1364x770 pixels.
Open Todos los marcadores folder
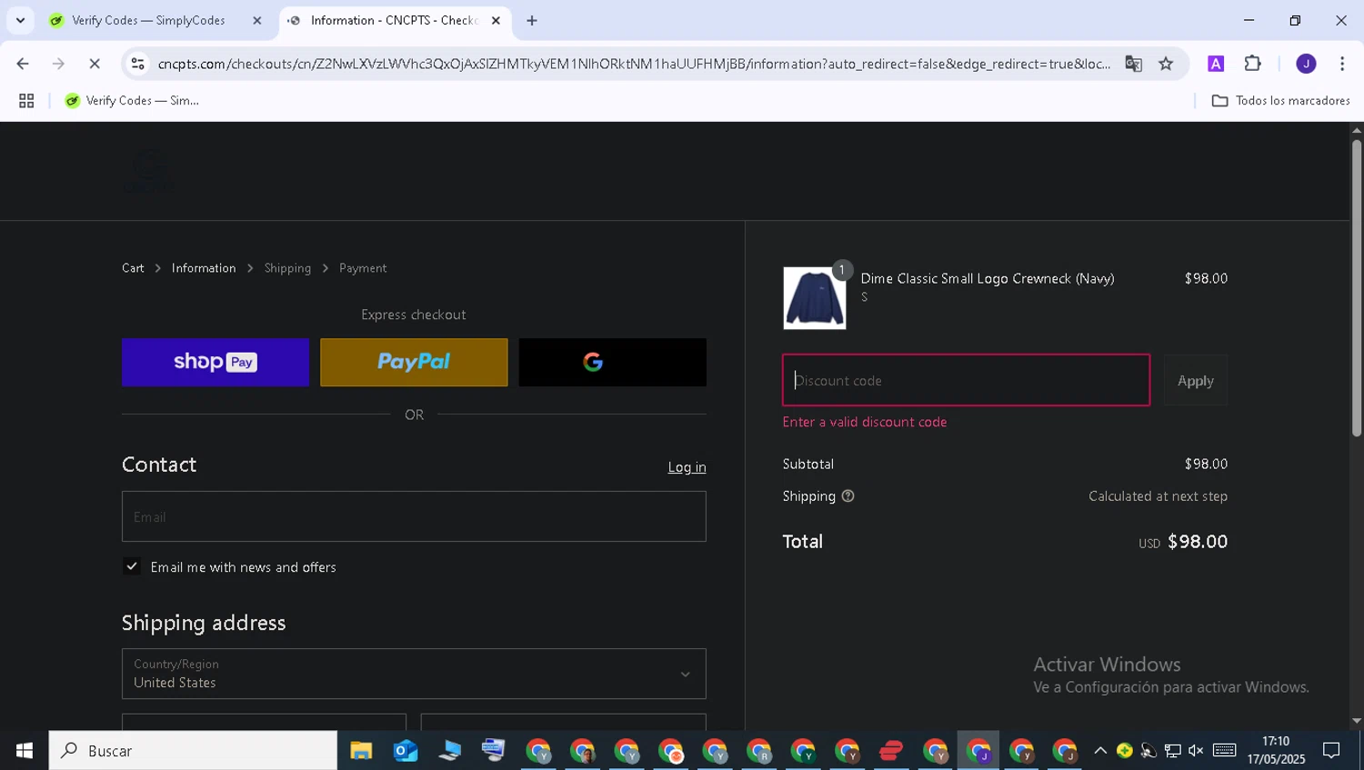pyautogui.click(x=1280, y=101)
